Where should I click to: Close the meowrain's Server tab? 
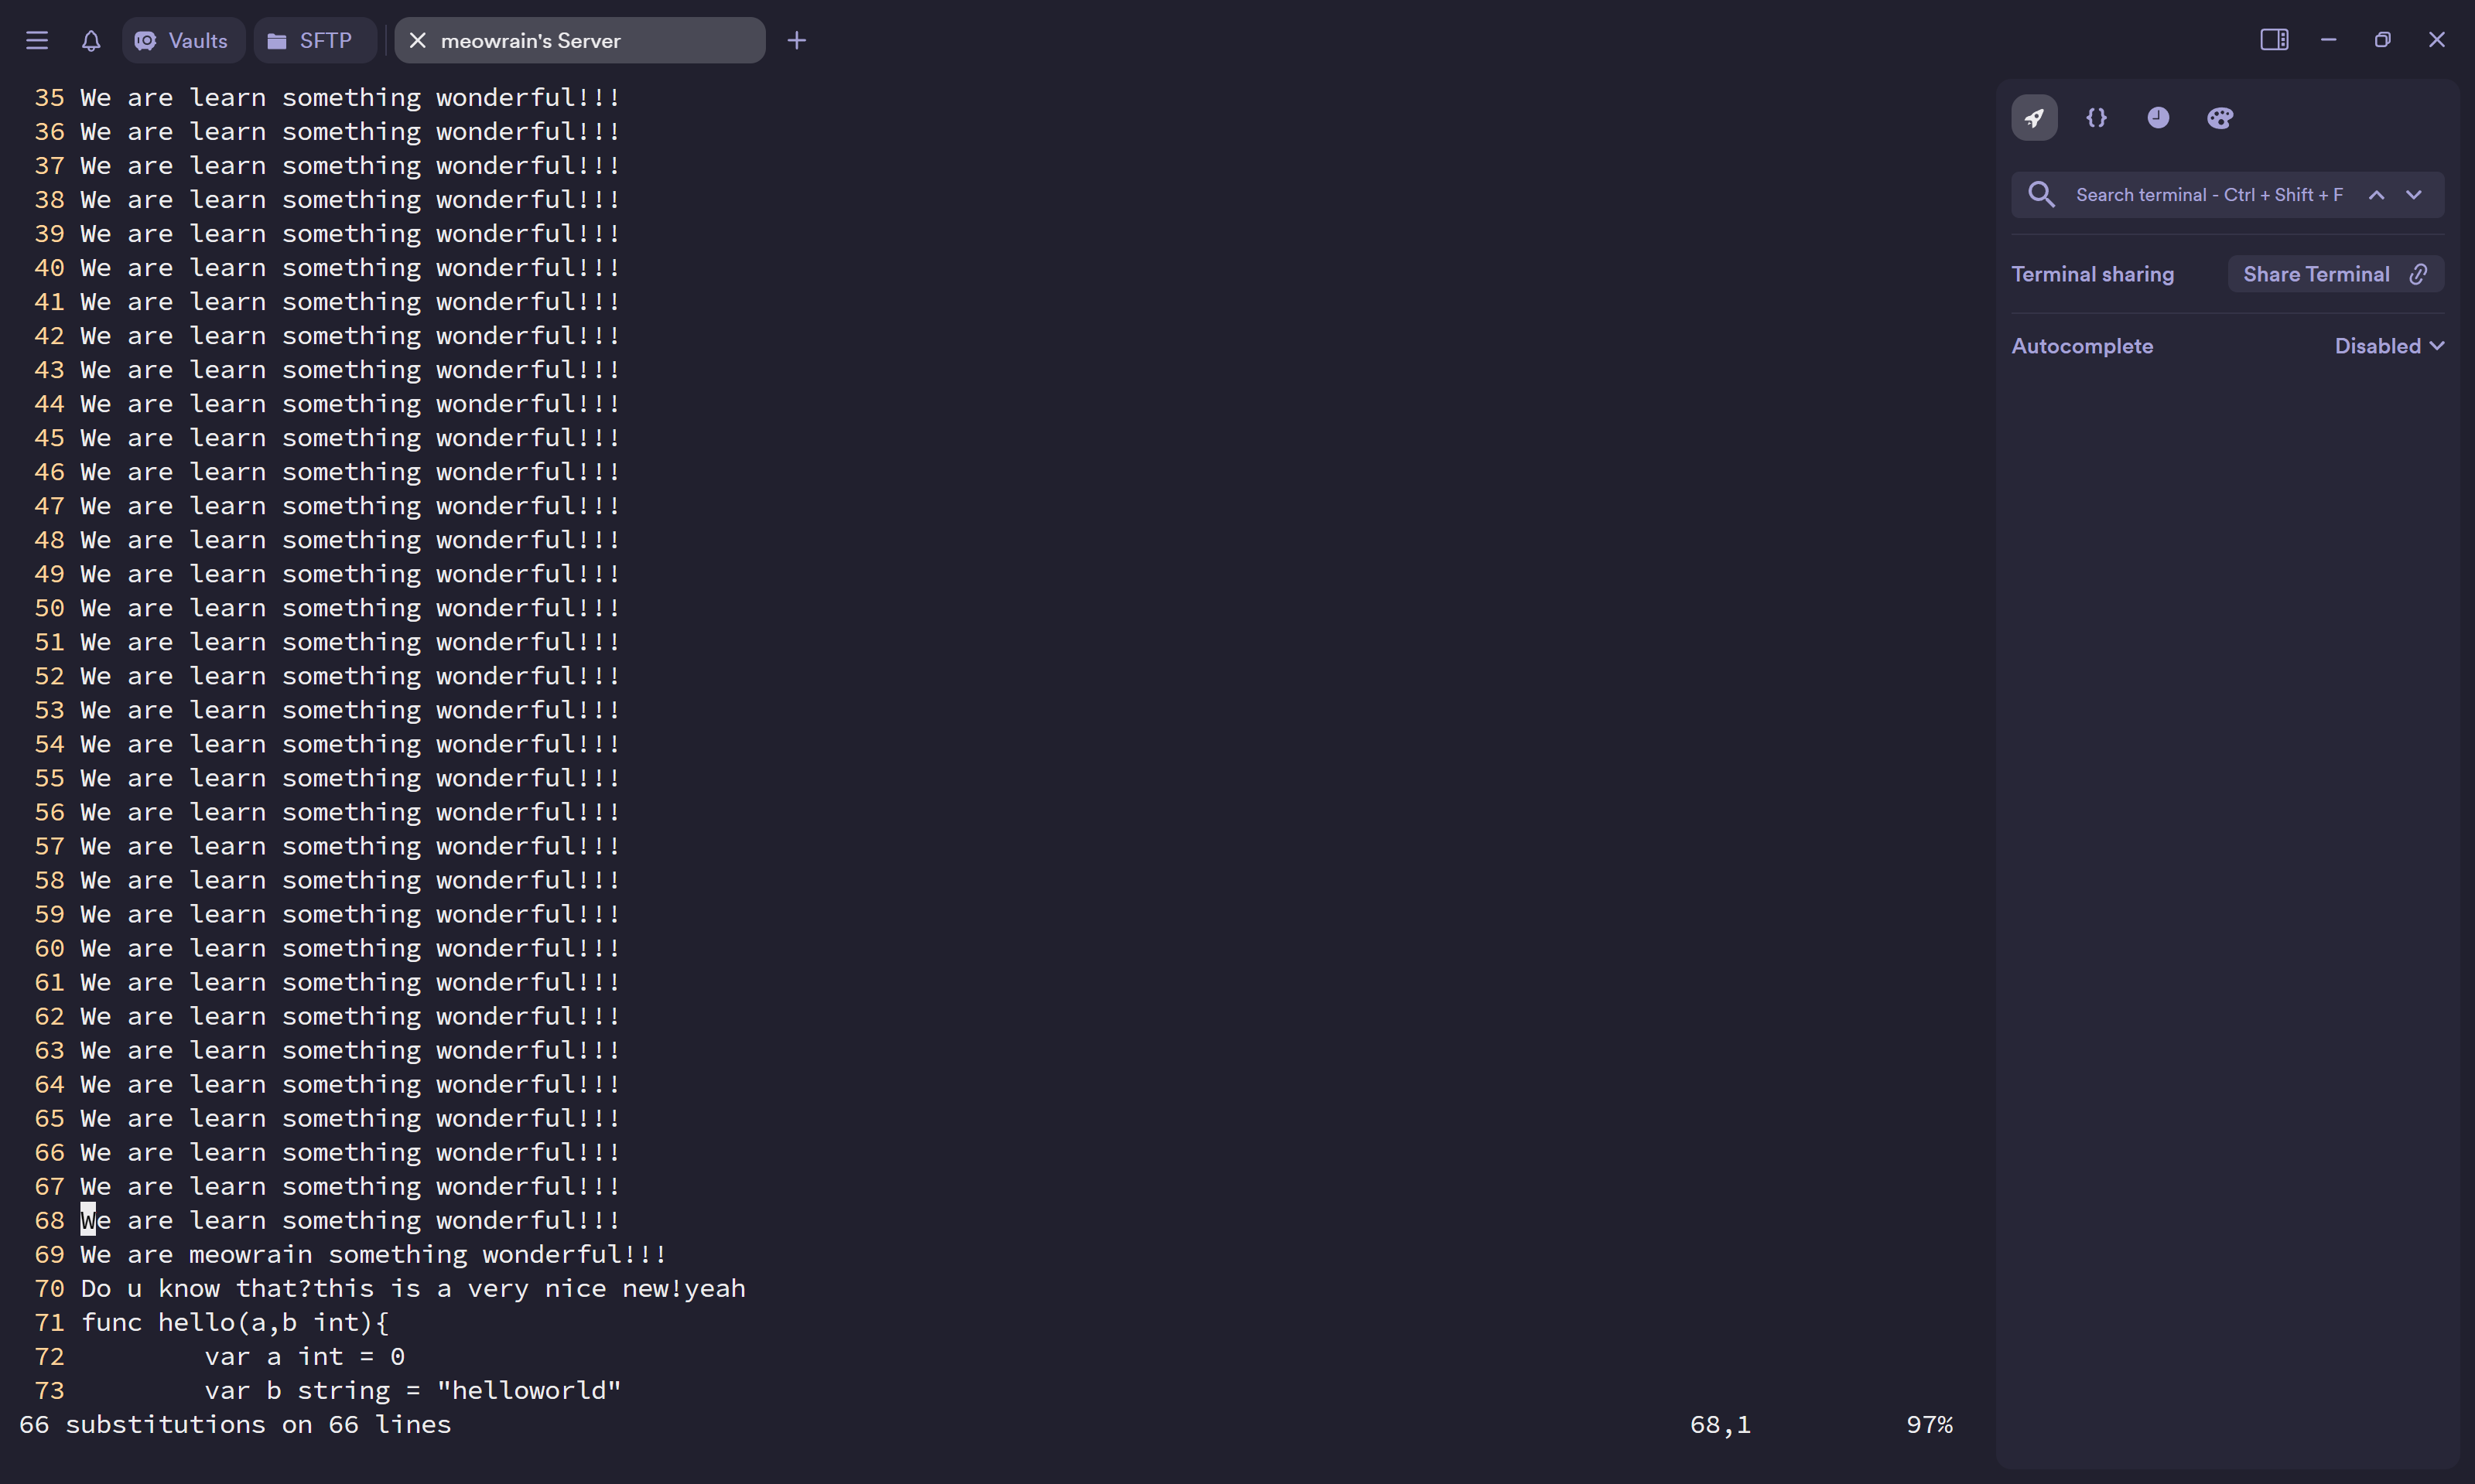[x=418, y=40]
